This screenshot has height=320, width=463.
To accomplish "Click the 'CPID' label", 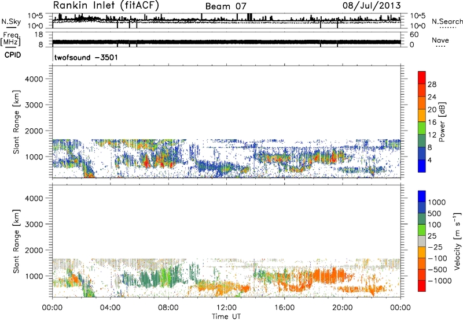I will pos(13,55).
